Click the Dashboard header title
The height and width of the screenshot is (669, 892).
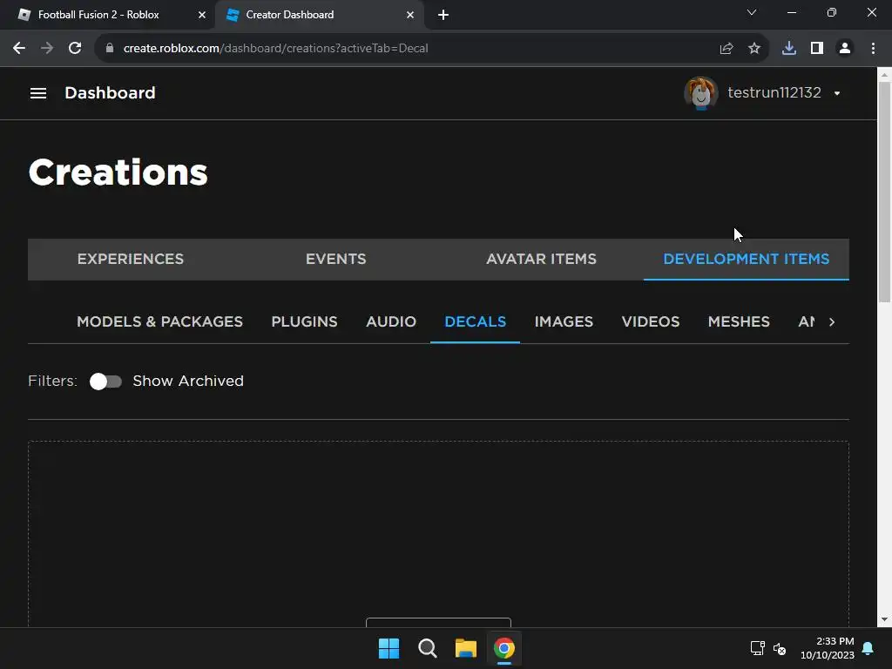click(x=110, y=92)
